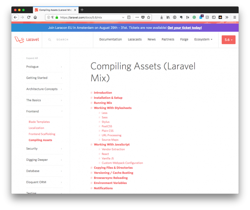
Task: Go back with the browser back arrow
Action: point(15,17)
